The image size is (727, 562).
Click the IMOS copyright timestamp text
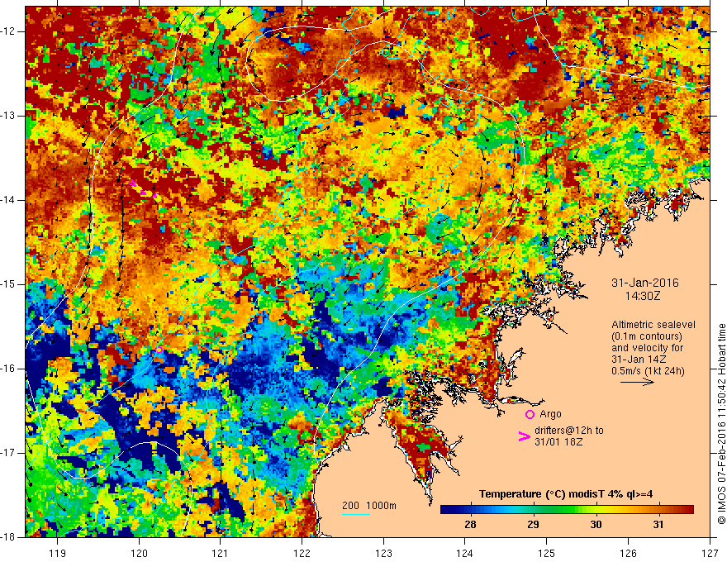(721, 424)
